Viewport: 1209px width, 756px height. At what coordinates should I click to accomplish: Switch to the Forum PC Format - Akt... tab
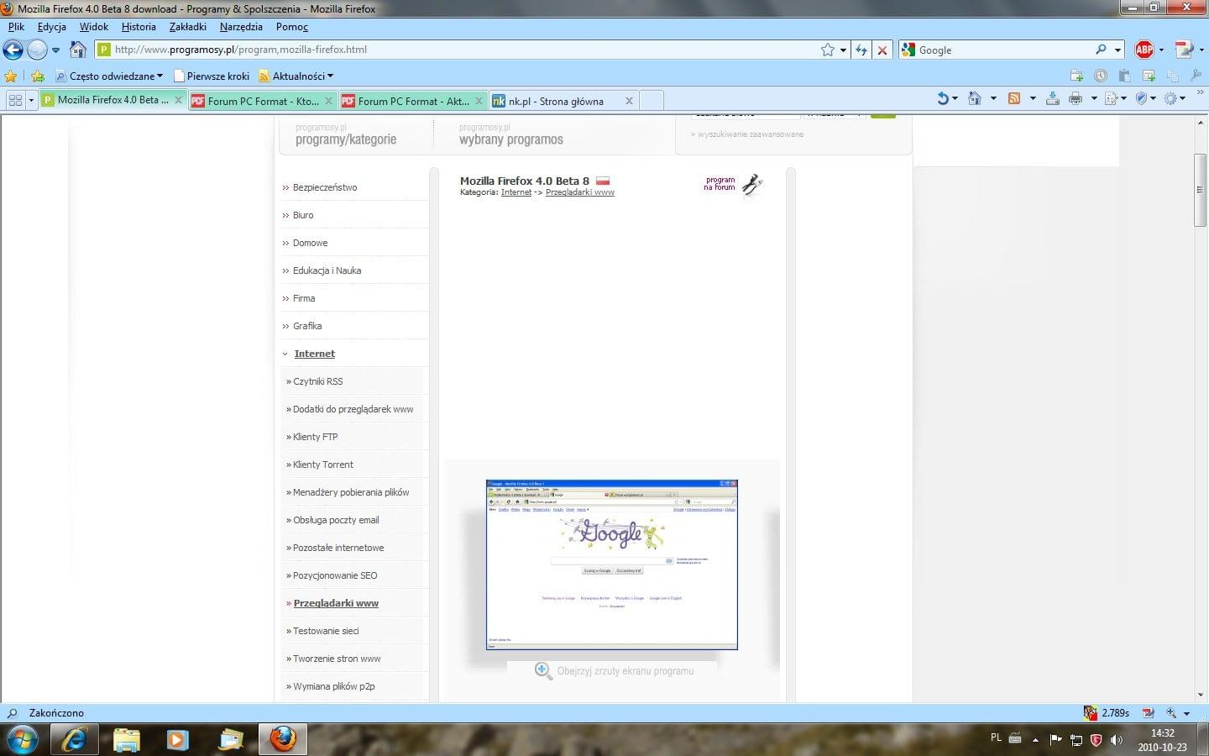pyautogui.click(x=413, y=101)
